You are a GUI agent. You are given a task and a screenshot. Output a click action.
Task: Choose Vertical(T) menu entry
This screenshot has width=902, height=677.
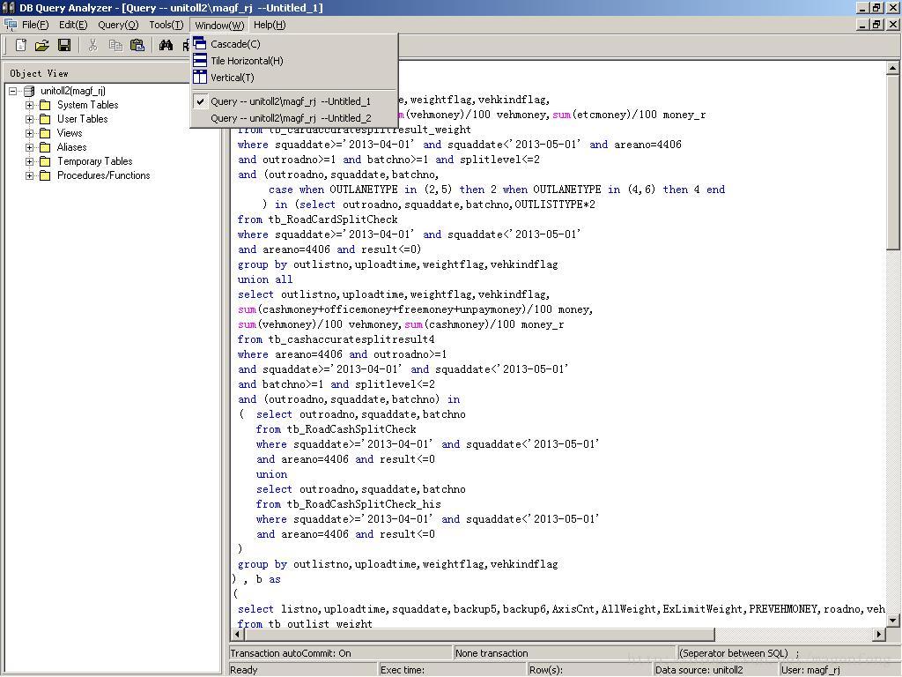pyautogui.click(x=294, y=78)
